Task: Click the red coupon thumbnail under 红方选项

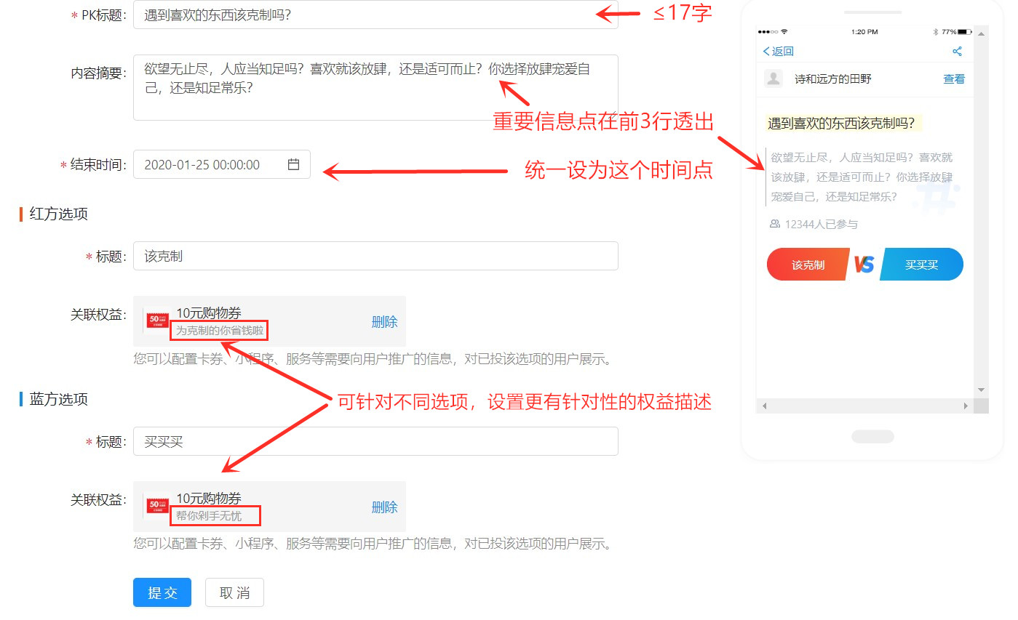Action: pyautogui.click(x=158, y=320)
